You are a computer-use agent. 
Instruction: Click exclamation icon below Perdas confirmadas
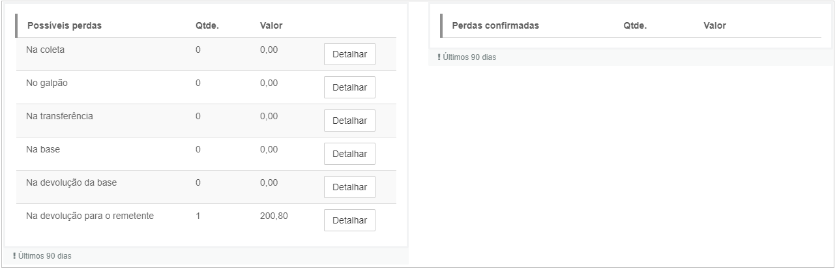(x=439, y=57)
